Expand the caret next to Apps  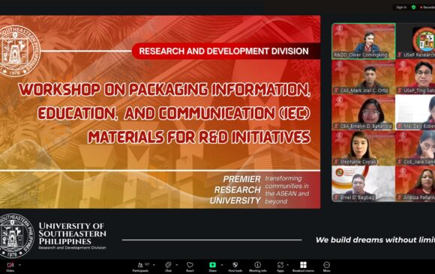(x=288, y=265)
